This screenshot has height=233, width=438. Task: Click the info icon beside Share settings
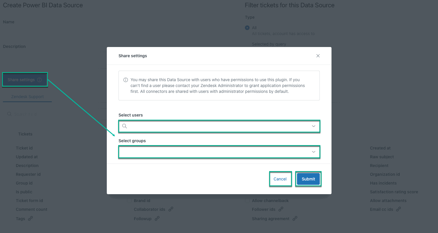click(40, 79)
